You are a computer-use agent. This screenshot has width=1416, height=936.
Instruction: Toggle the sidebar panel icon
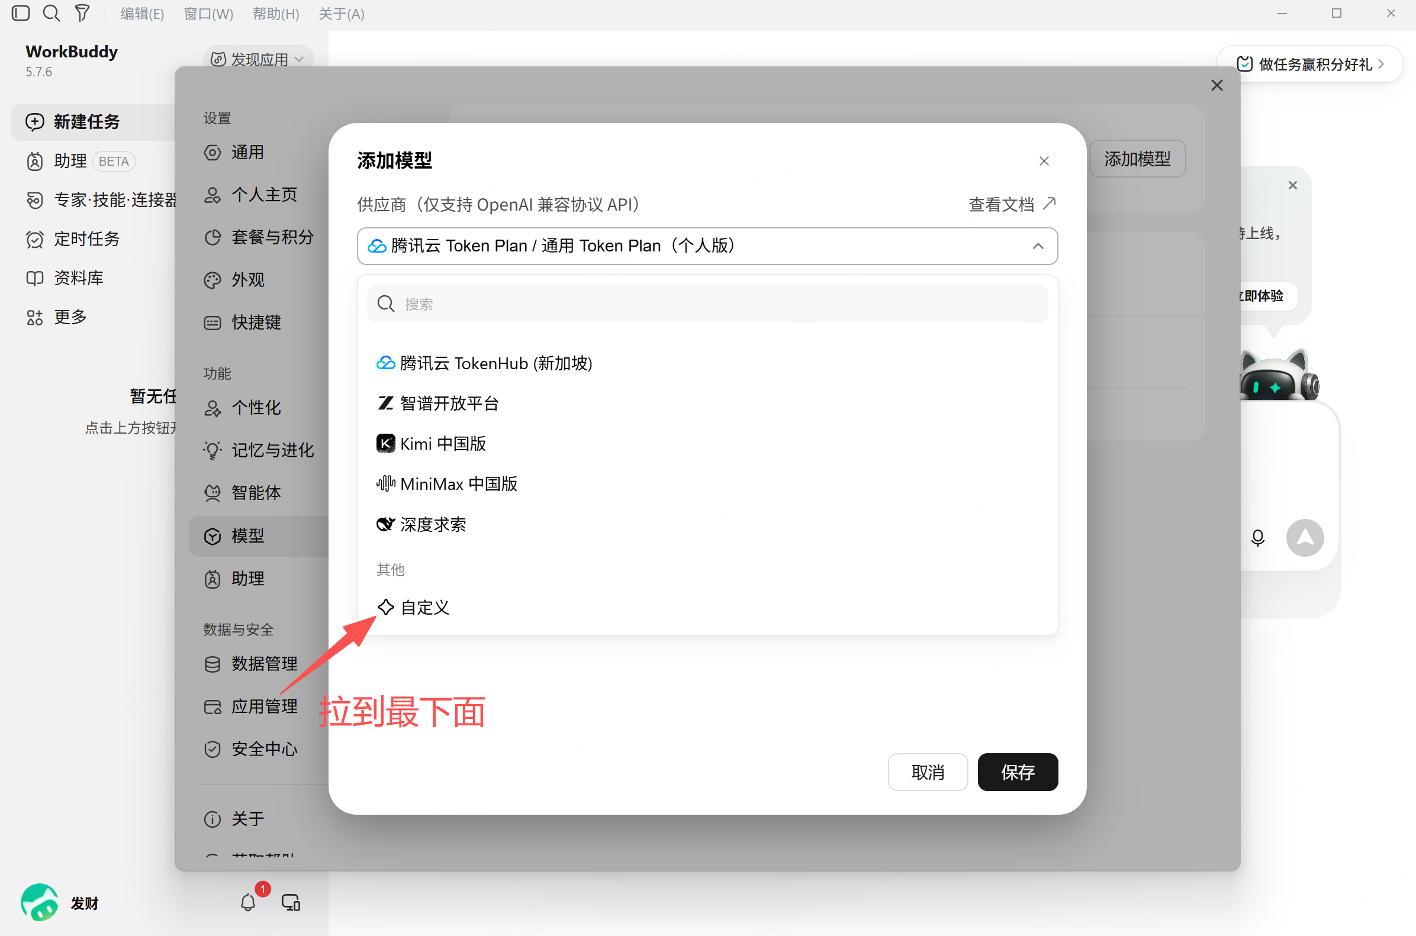[20, 13]
